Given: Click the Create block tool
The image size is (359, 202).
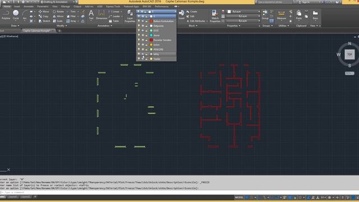Looking at the screenshot, I should click(192, 11).
